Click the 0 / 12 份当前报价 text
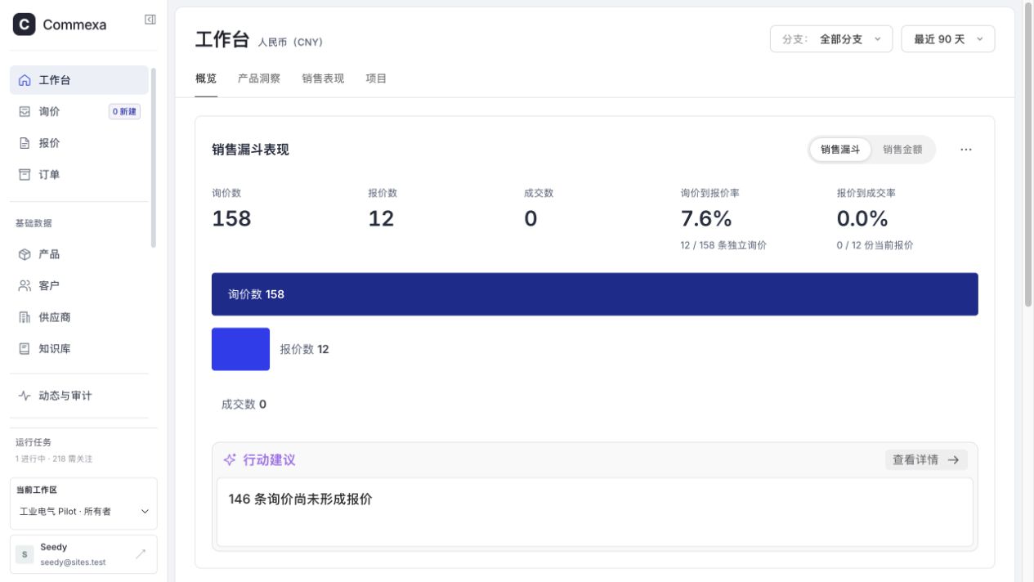This screenshot has height=582, width=1034. (x=875, y=245)
